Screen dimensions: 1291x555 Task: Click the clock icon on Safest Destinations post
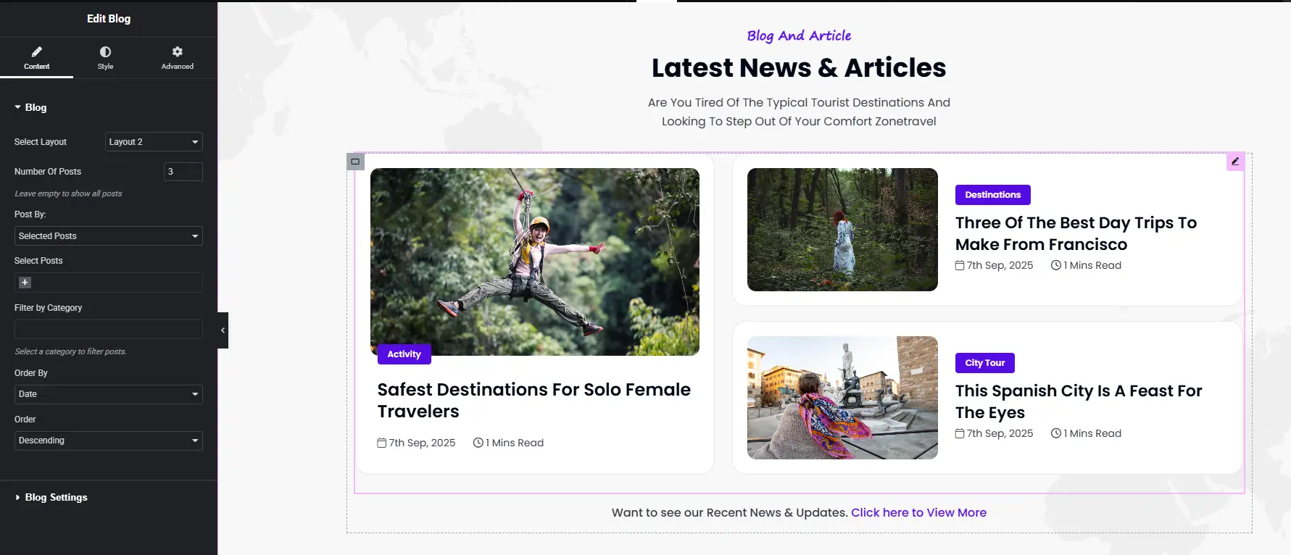[478, 443]
